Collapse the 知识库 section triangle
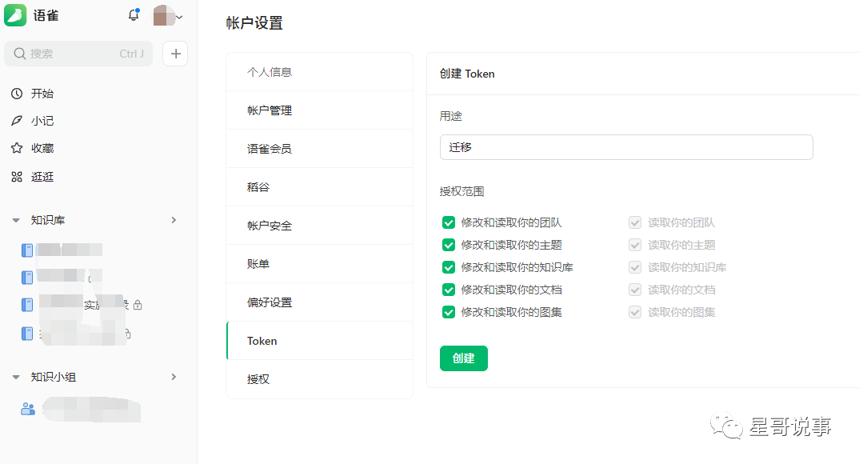Screen dimensions: 859x464 16,220
